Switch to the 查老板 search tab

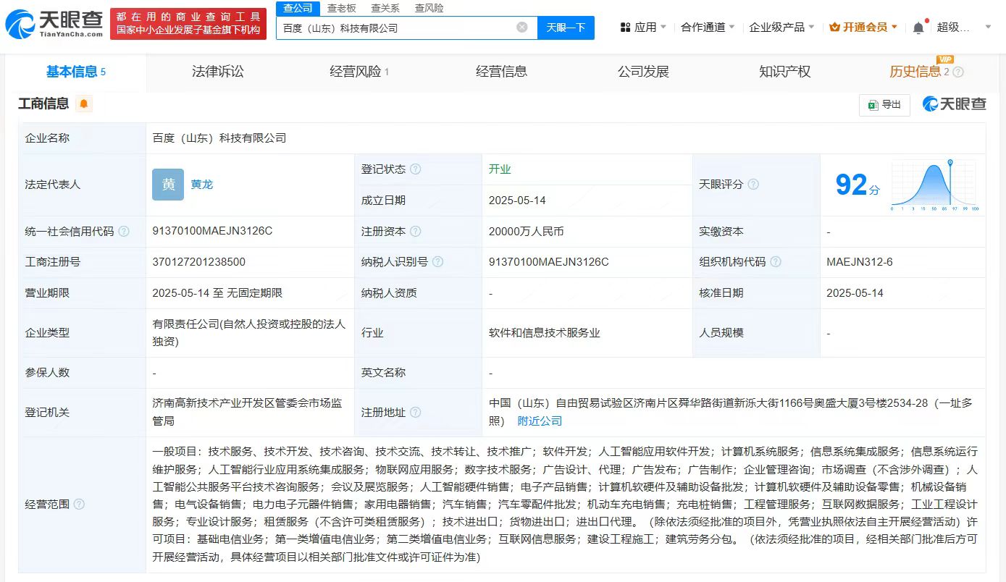(341, 8)
